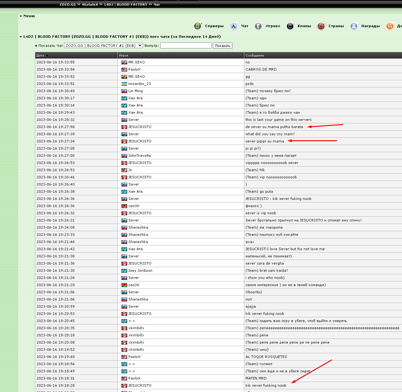This screenshot has height=392, width=402.
Task: Click the Чат lambda icon
Action: tap(234, 26)
